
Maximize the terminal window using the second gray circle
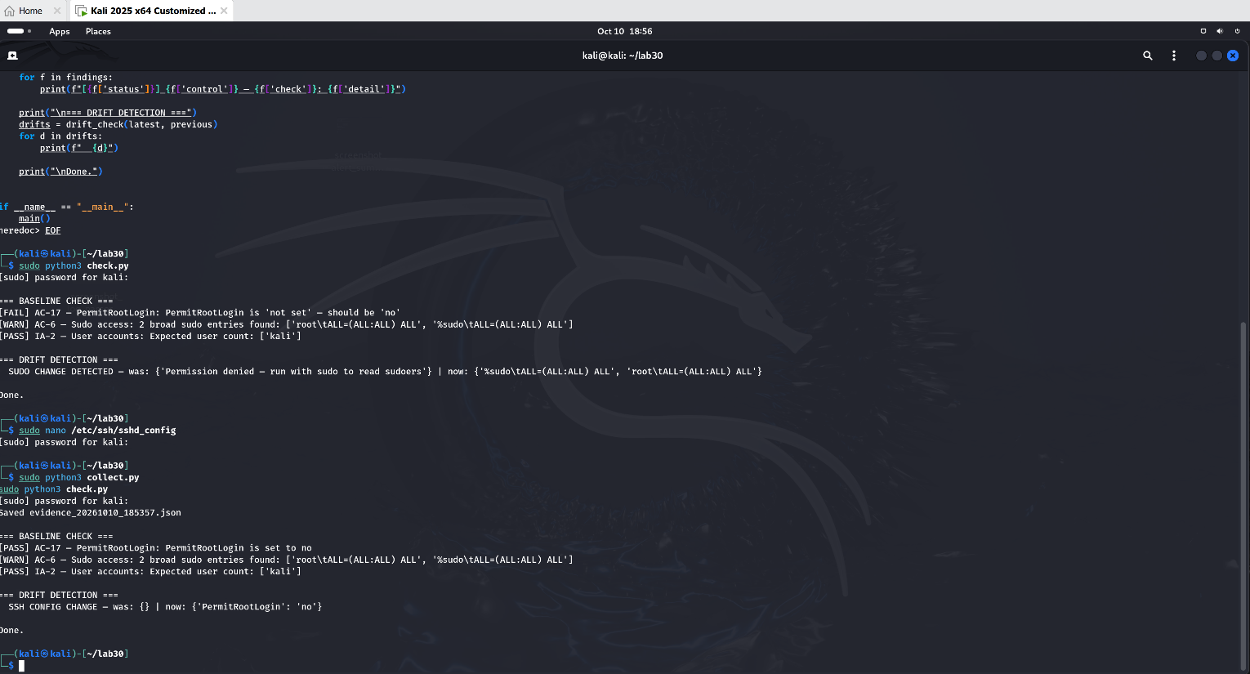coord(1217,56)
